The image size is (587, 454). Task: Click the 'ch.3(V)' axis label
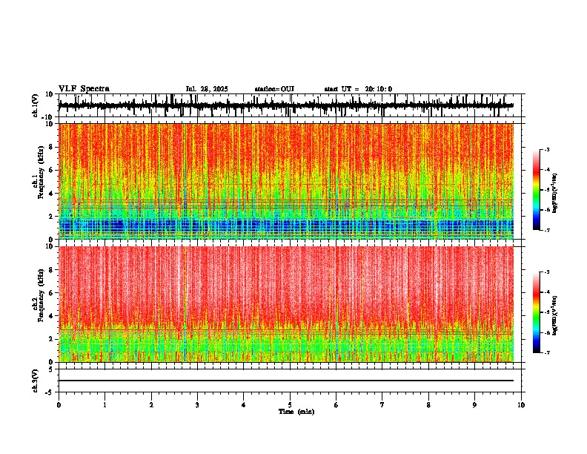36,381
